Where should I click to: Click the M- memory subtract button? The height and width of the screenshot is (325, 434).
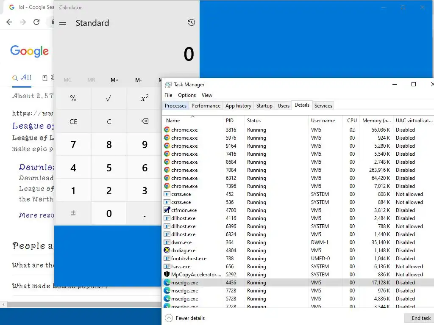point(139,80)
